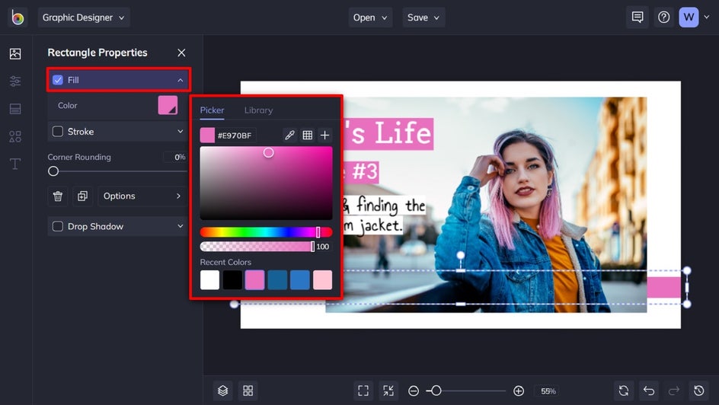Viewport: 719px width, 405px height.
Task: Enable the Drop Shadow checkbox
Action: (x=58, y=226)
